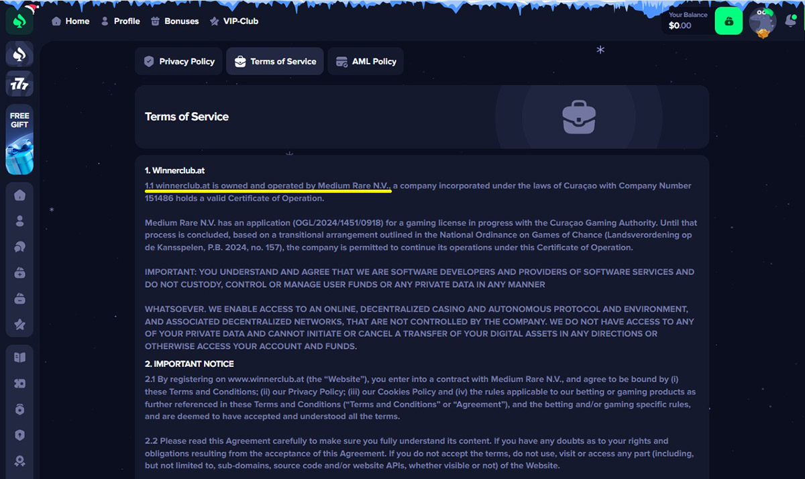
Task: Select the Terms of Service tab
Action: (x=275, y=61)
